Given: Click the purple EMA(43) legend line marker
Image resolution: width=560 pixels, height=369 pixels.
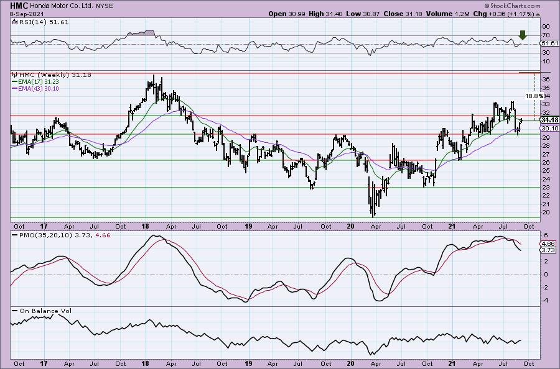Looking at the screenshot, I should click(14, 88).
